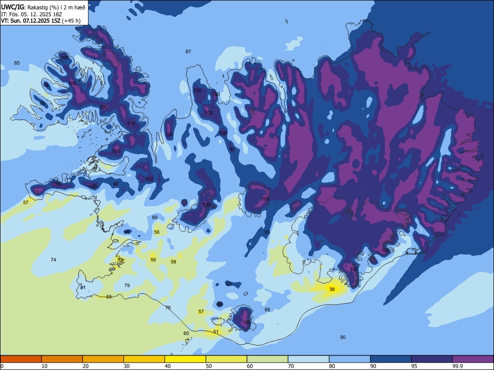Select the 95–99.9 indigo legend swatch
The image size is (494, 370).
pos(432,359)
